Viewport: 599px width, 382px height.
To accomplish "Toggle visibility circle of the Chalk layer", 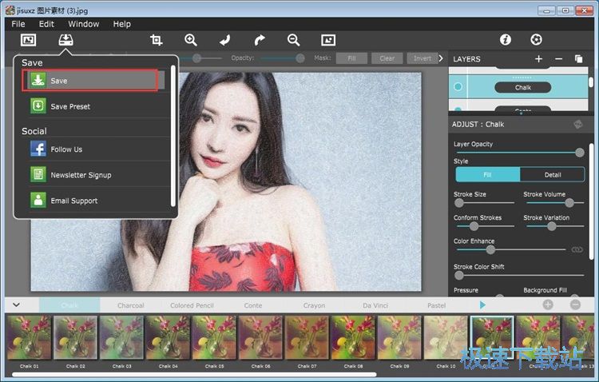I will [458, 87].
